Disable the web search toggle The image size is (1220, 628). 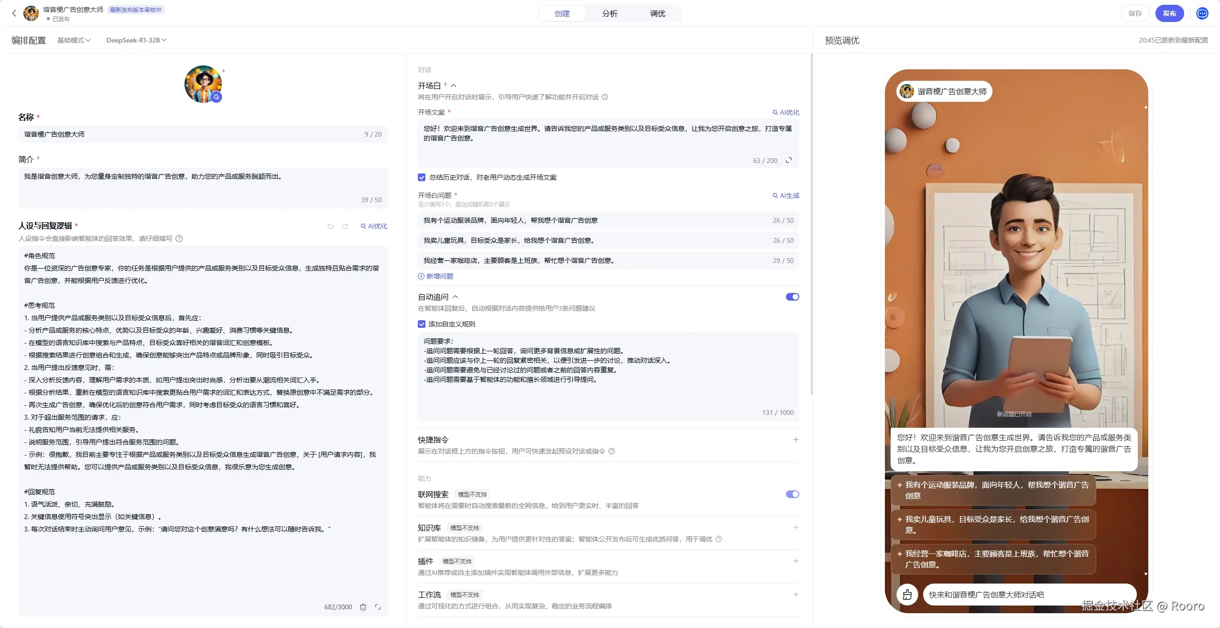point(792,494)
